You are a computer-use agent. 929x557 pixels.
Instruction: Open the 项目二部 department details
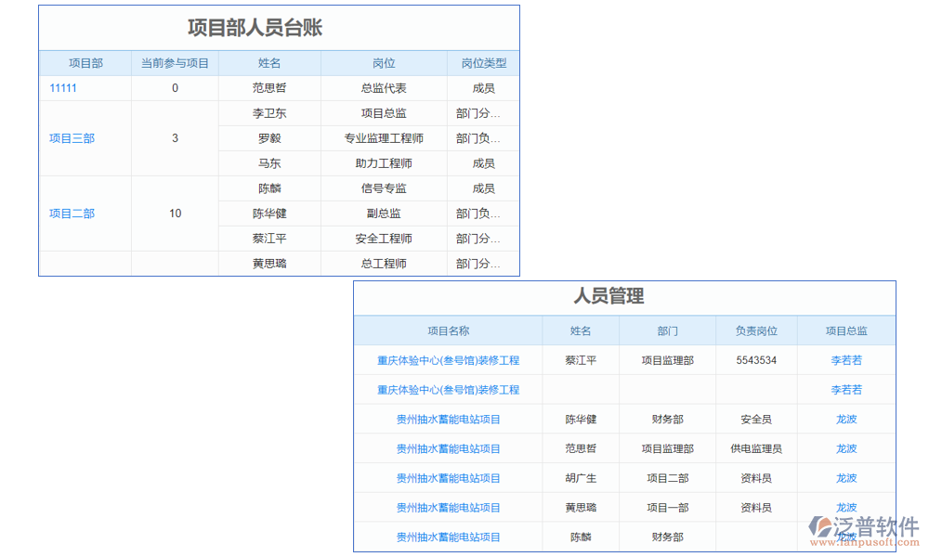[70, 214]
